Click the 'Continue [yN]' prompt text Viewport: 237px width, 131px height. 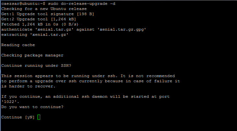pyautogui.click(x=18, y=117)
